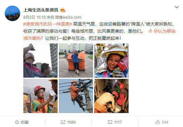Screen dimensions: 183x127
Task: Open the comments speech bubble icon
Action: click(110, 122)
